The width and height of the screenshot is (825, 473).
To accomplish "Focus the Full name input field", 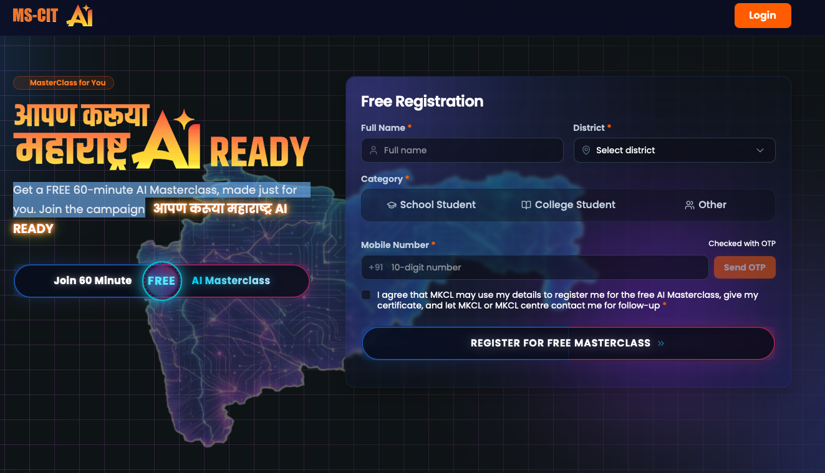I will (462, 150).
